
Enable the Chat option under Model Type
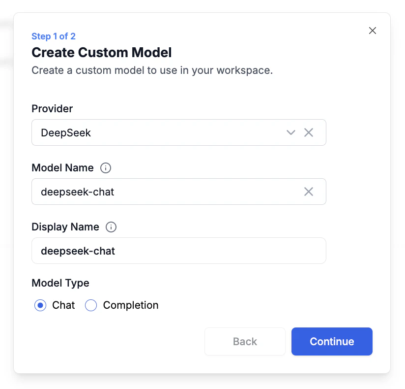(x=40, y=305)
